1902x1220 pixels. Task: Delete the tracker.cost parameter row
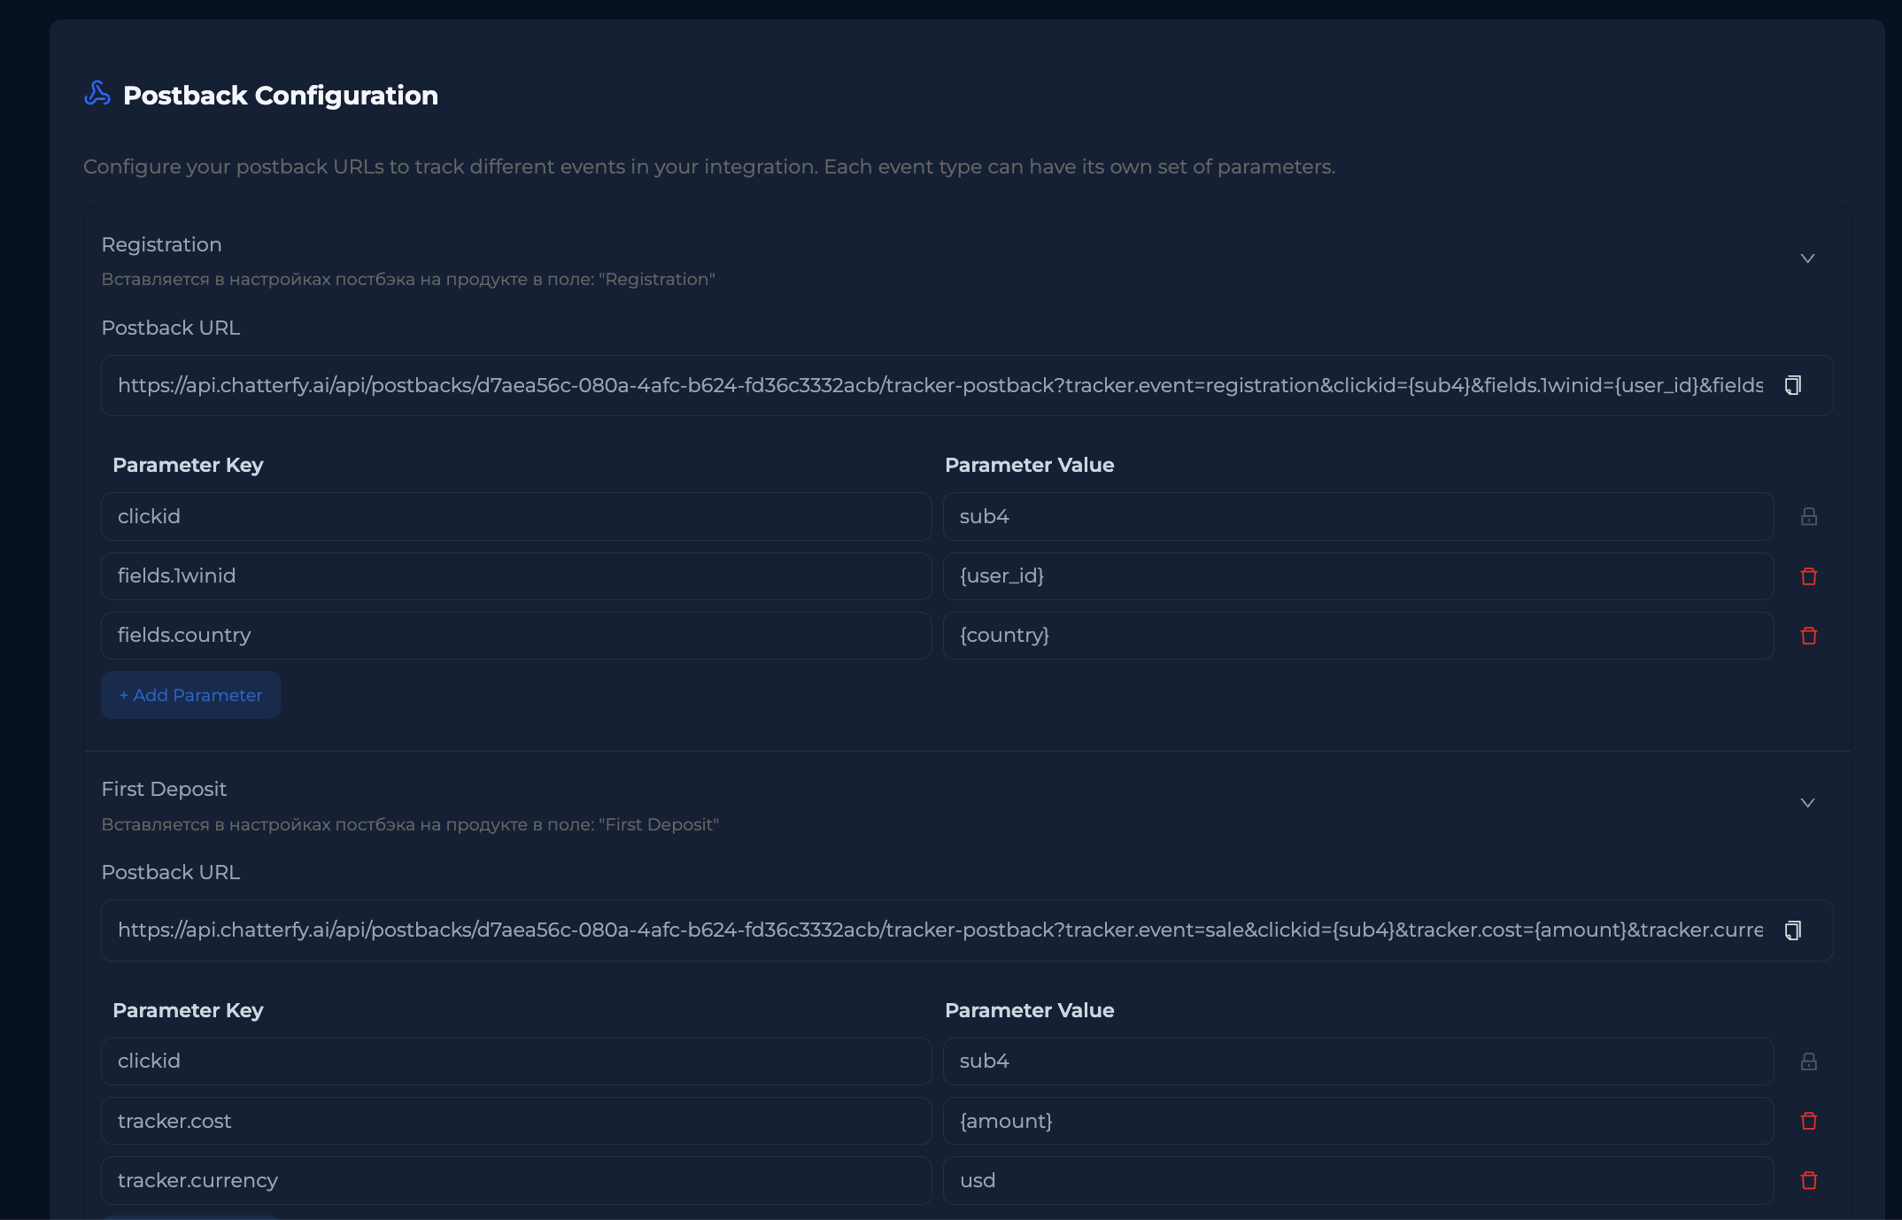1808,1121
